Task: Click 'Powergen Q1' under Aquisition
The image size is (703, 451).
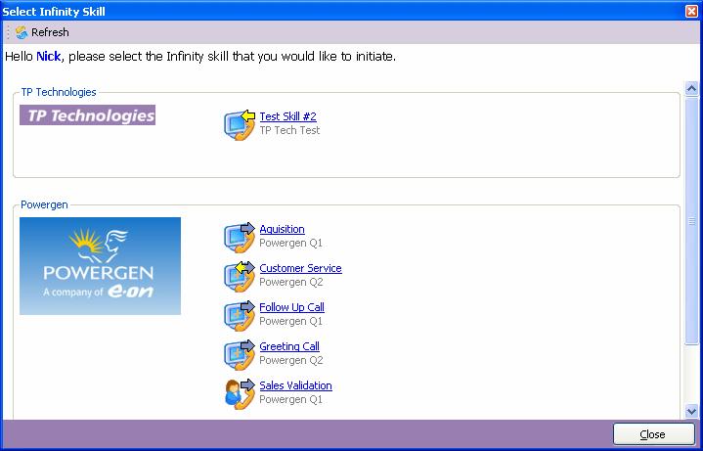Action: coord(291,243)
